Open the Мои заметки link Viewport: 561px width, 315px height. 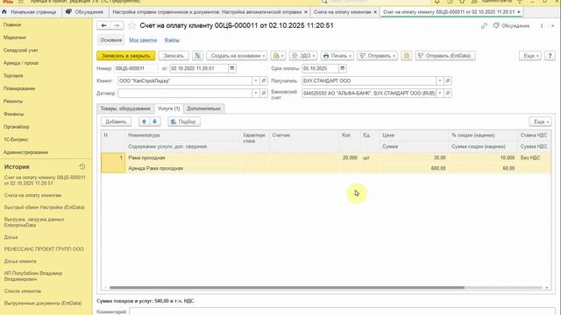tap(143, 40)
